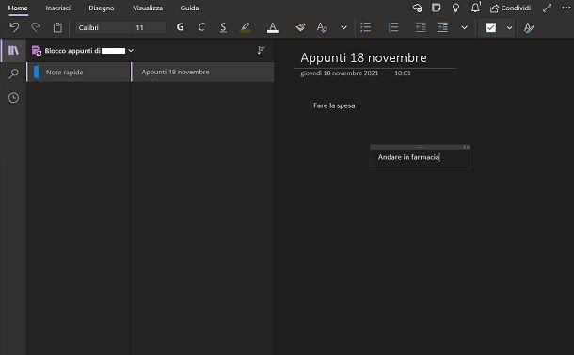Open the more options ellipsis menu
The height and width of the screenshot is (355, 574).
point(566,8)
